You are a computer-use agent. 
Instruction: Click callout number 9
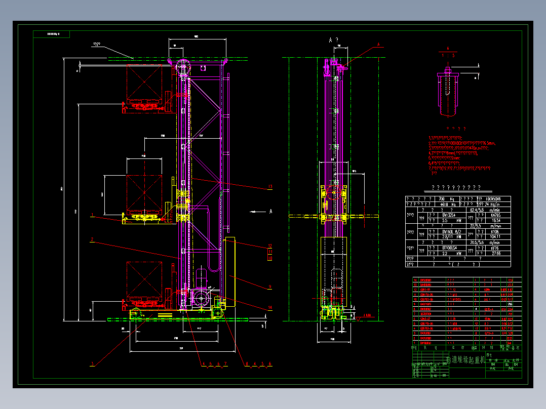point(270,287)
